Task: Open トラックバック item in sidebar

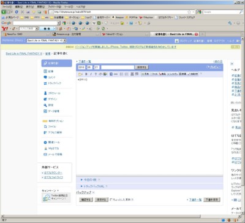Action: pos(53,84)
